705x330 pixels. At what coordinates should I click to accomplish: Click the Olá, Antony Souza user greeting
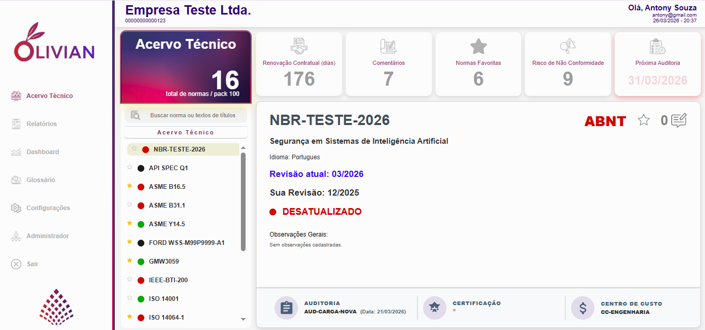click(662, 7)
